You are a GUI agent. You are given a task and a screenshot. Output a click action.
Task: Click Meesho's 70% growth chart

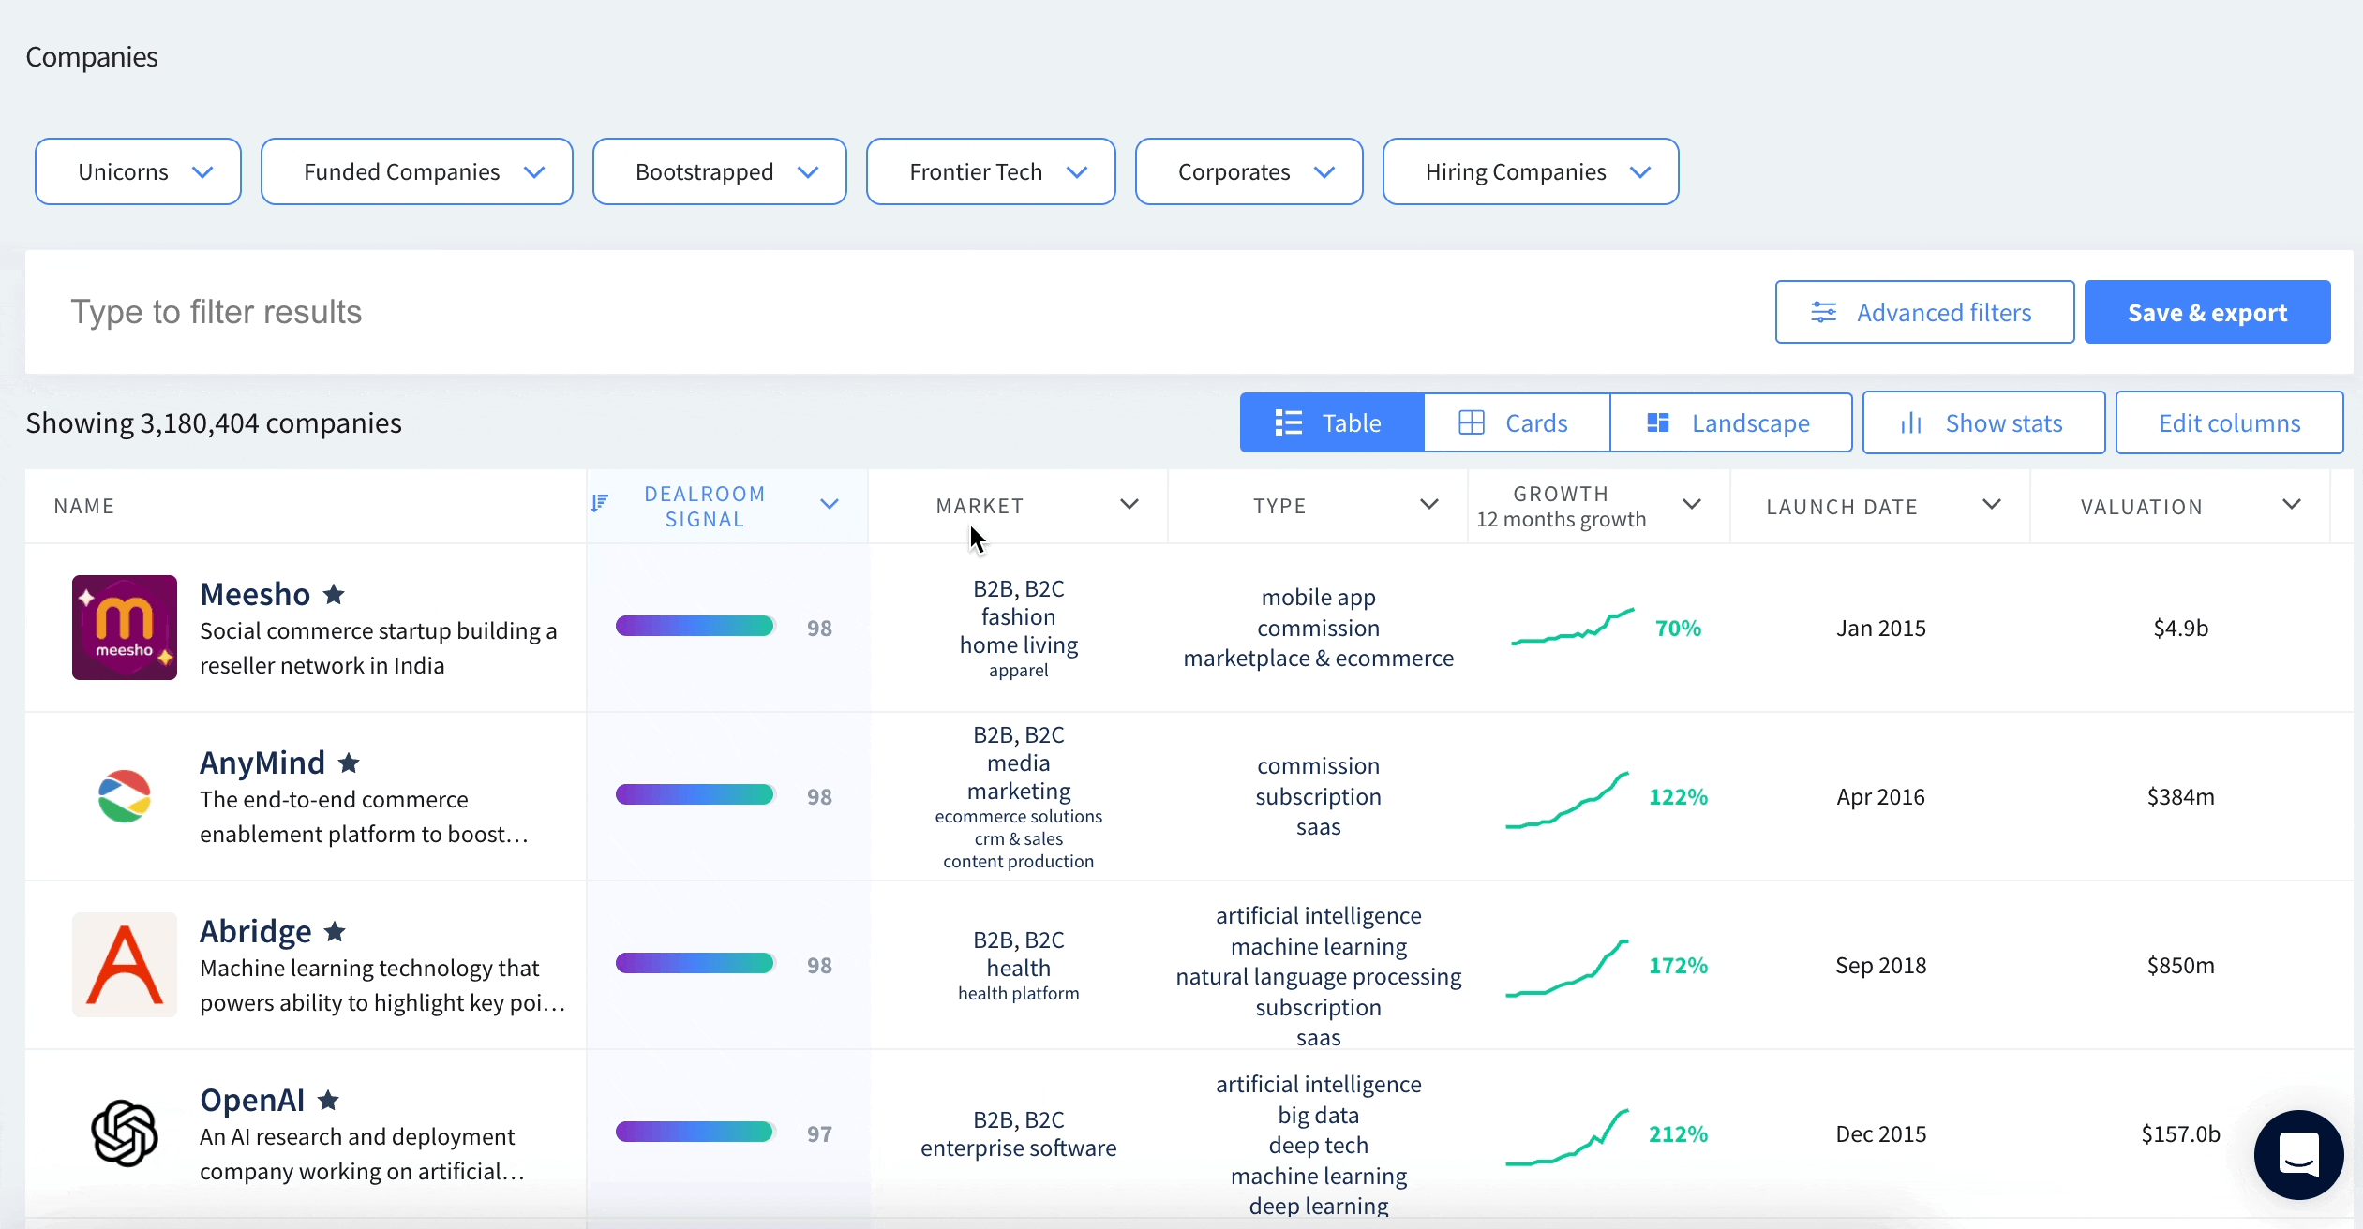pos(1573,626)
